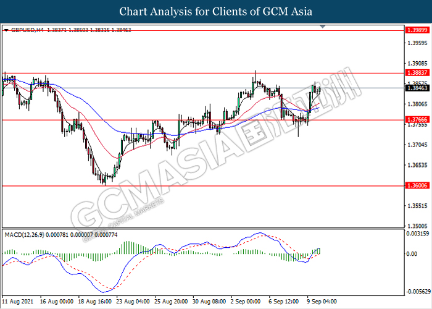Select the 1.39899 resistance price label
The width and height of the screenshot is (432, 309).
point(418,30)
